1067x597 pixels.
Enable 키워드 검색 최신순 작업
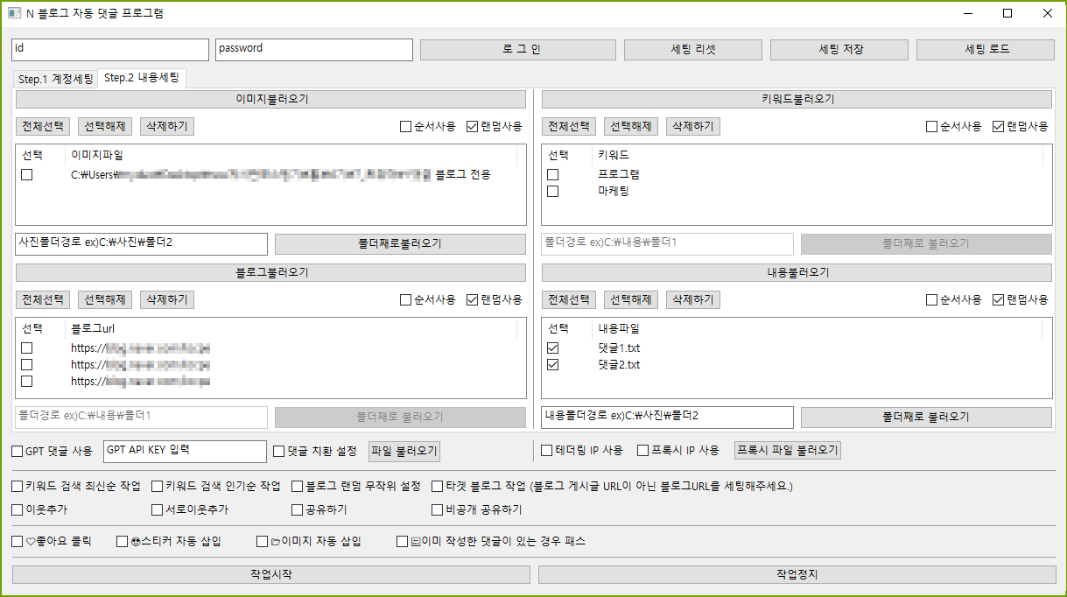click(x=17, y=486)
